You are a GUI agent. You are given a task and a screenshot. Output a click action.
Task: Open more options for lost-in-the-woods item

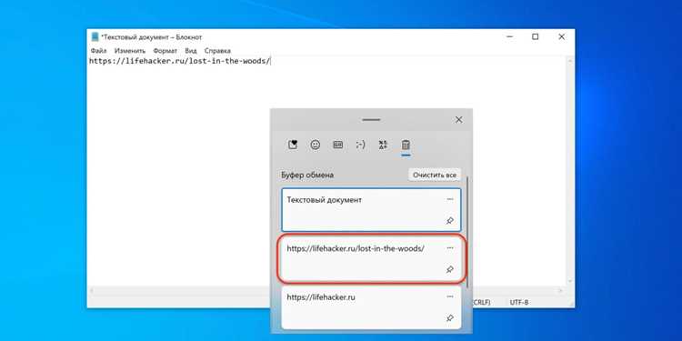(450, 248)
